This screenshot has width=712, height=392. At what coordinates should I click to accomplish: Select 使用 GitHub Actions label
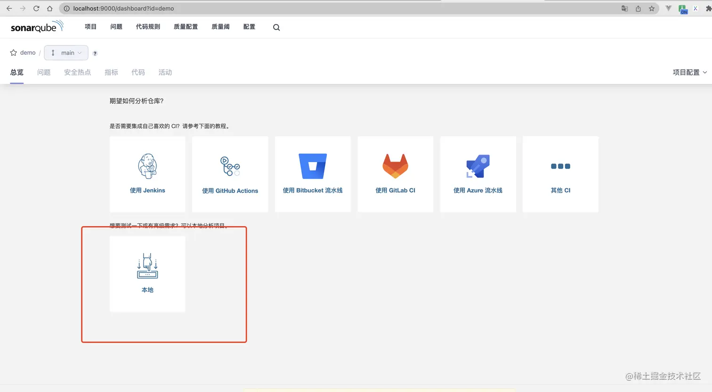230,191
